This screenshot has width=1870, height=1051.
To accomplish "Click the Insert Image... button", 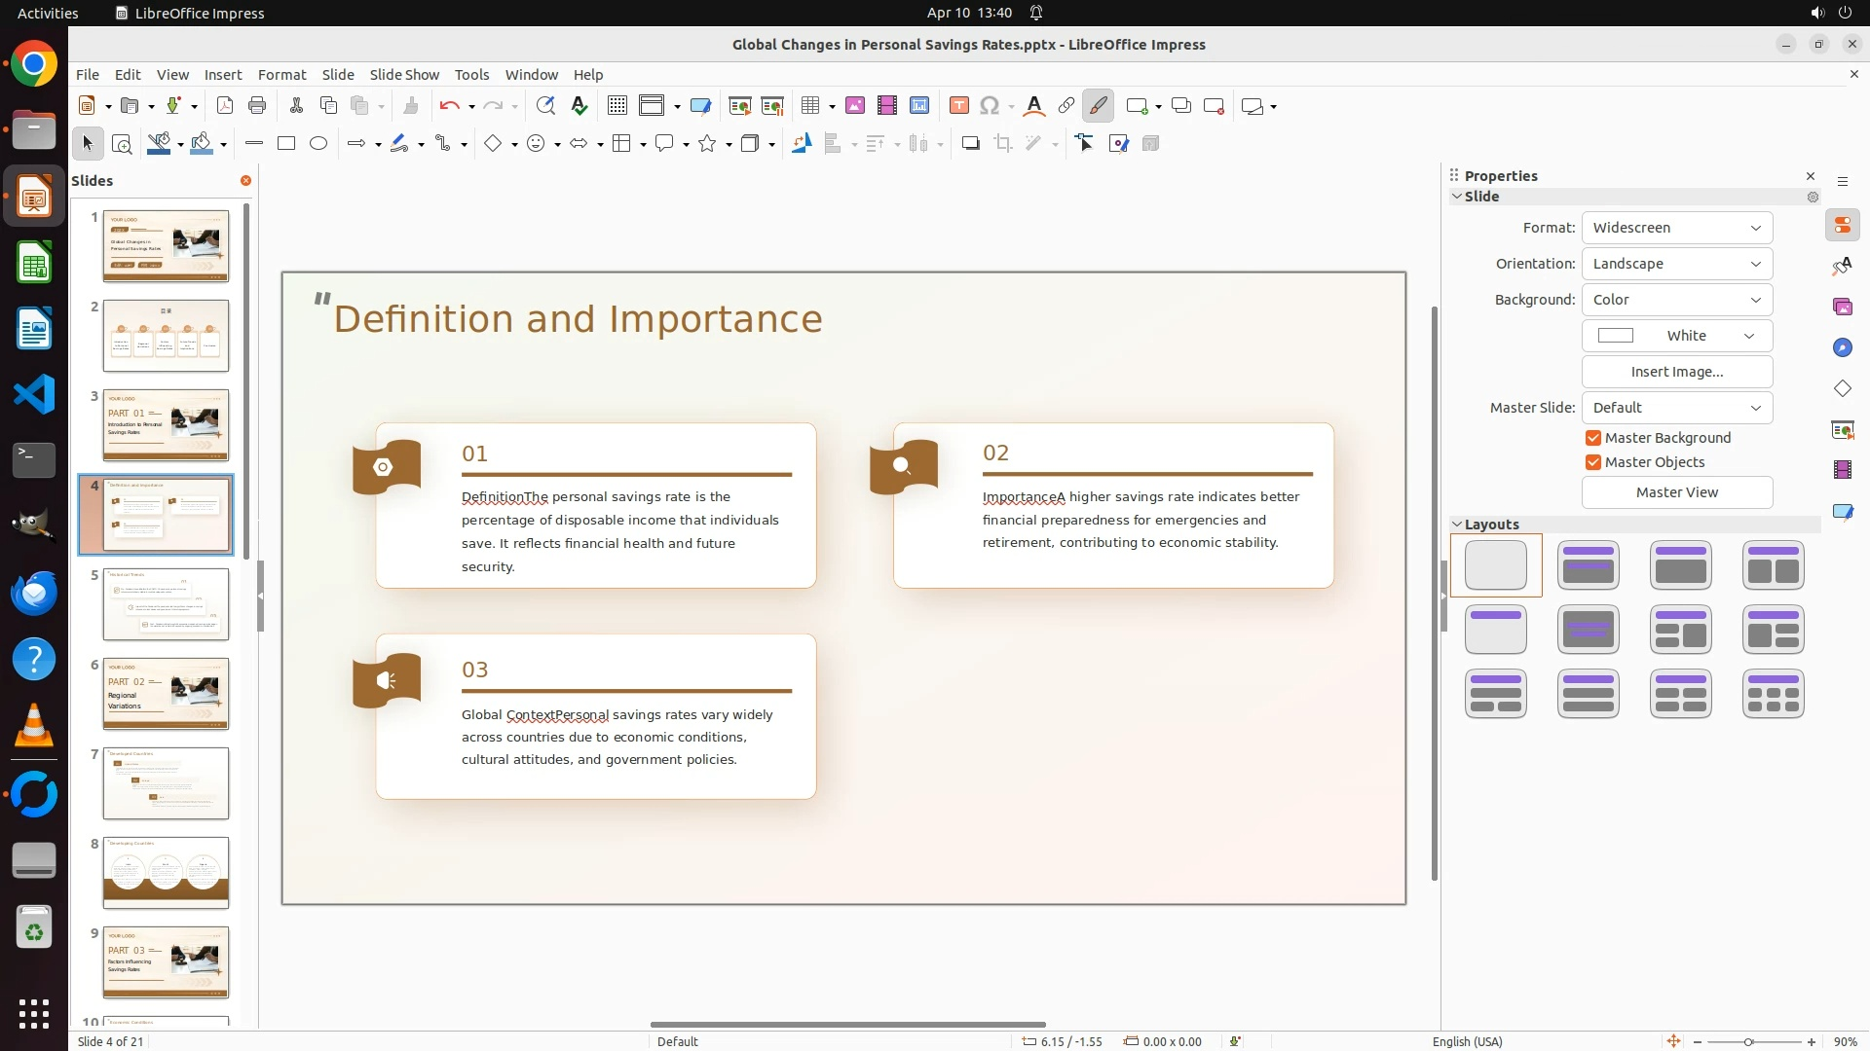I will point(1676,372).
